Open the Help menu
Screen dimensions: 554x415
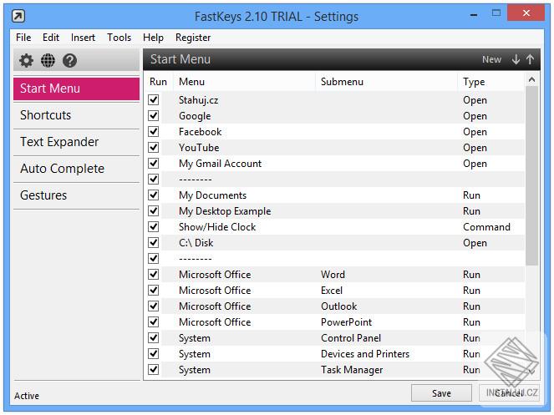tap(153, 38)
